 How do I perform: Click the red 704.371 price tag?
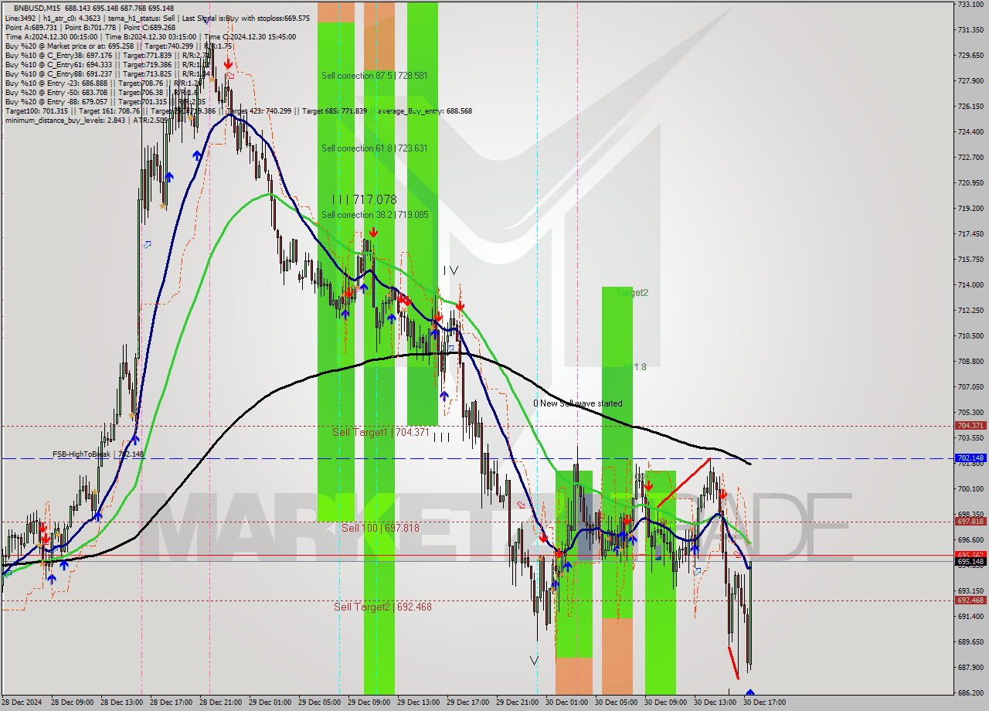(970, 426)
